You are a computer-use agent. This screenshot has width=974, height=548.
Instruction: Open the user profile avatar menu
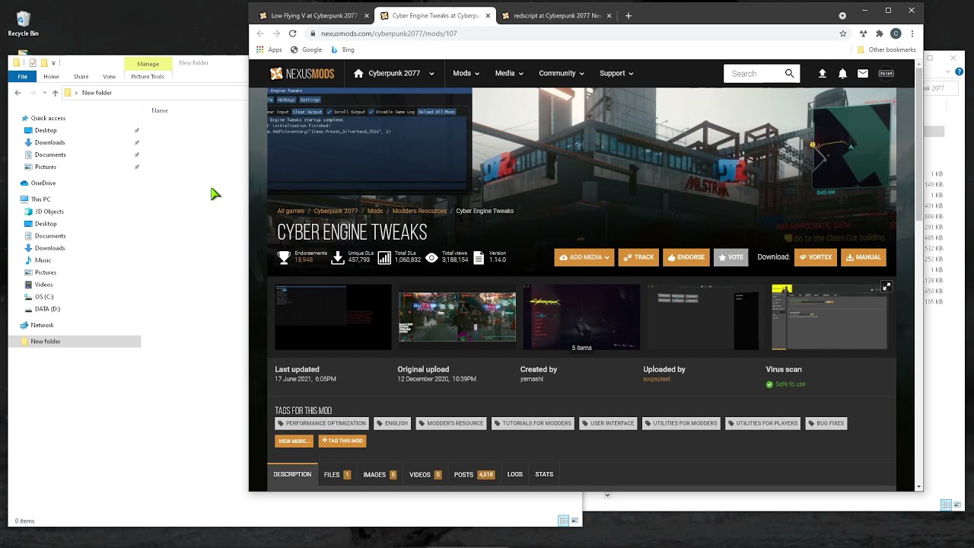pyautogui.click(x=886, y=74)
